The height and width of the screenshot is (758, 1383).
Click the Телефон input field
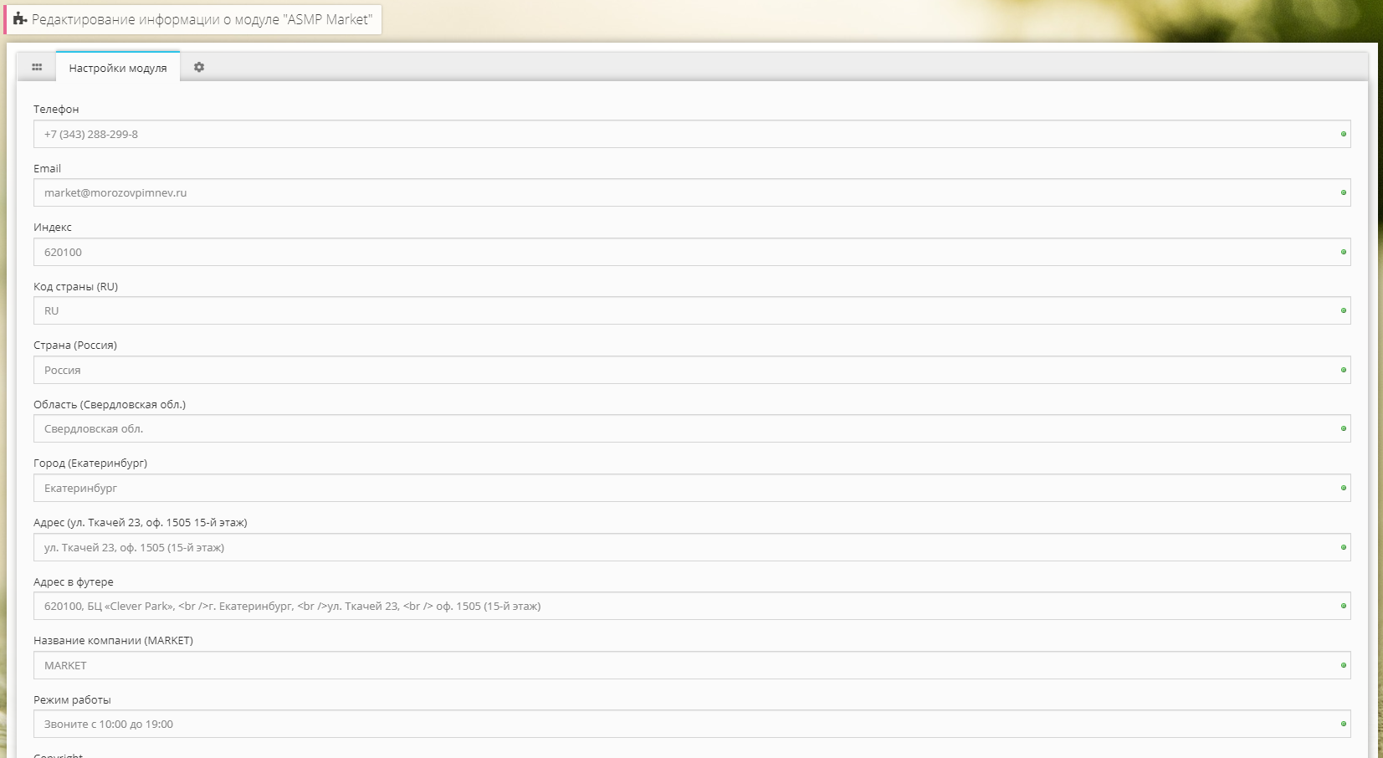pyautogui.click(x=692, y=134)
